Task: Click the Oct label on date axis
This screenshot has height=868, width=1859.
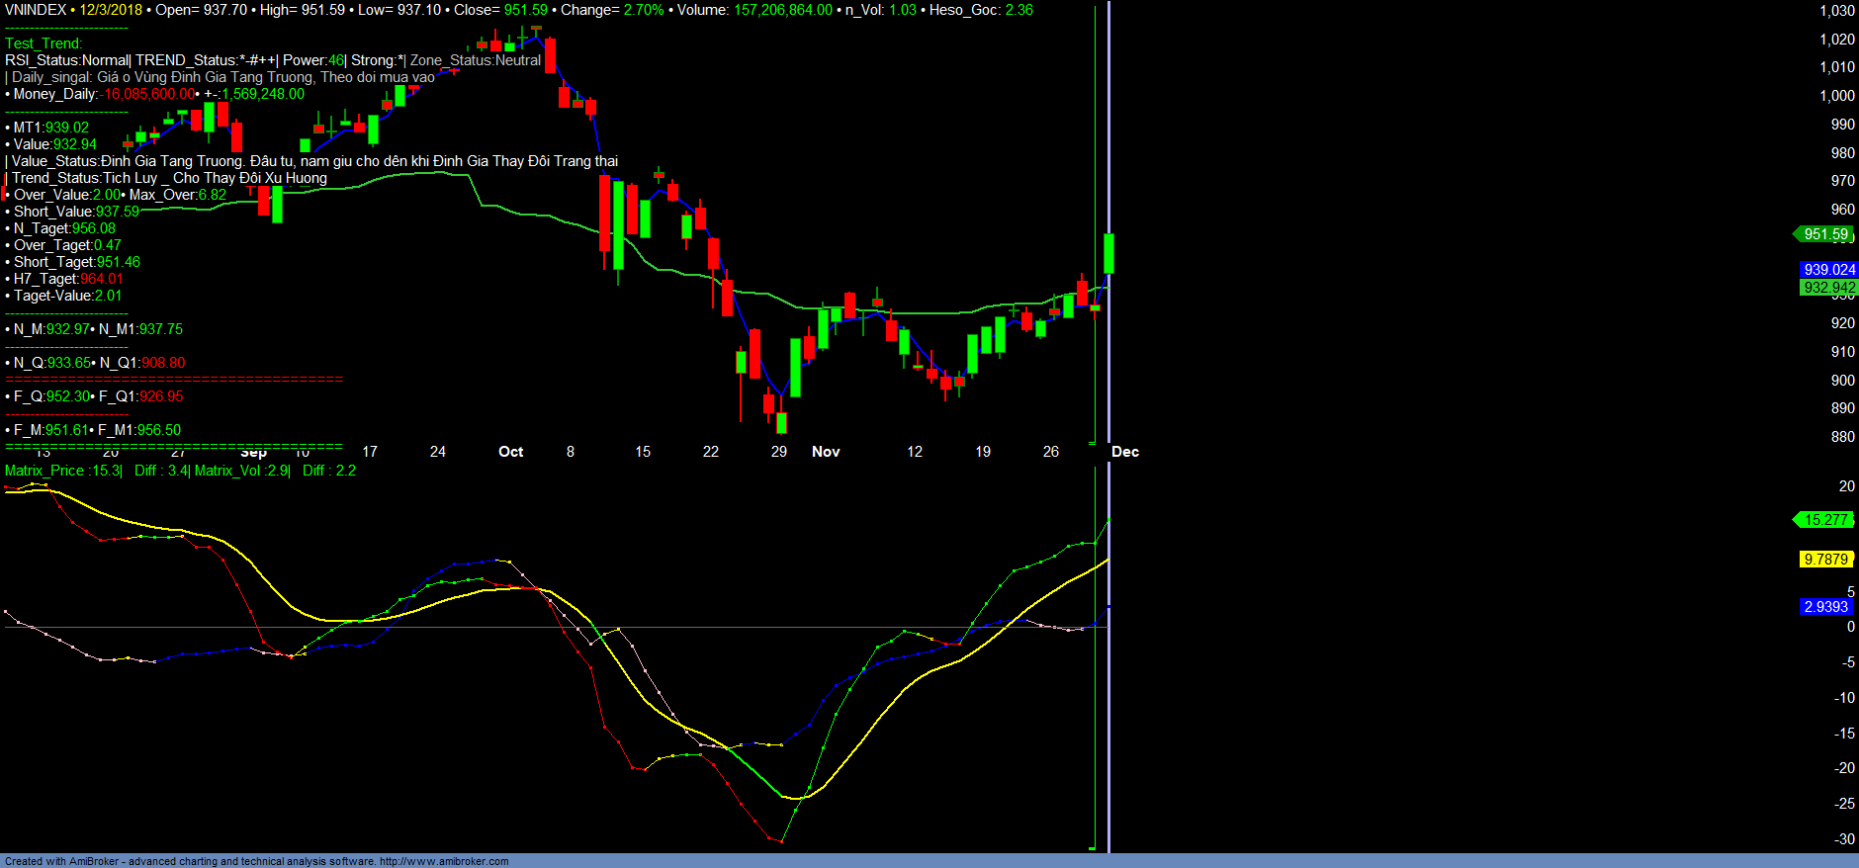Action: click(510, 452)
